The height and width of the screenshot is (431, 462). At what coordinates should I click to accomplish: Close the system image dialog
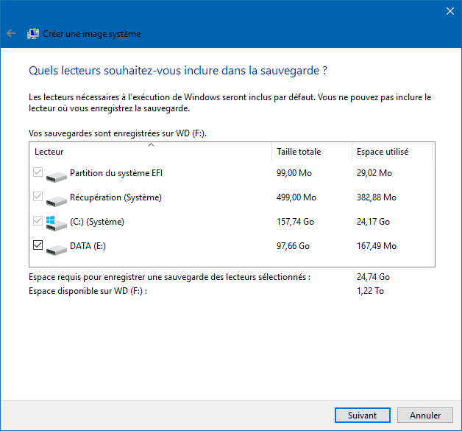(x=450, y=11)
